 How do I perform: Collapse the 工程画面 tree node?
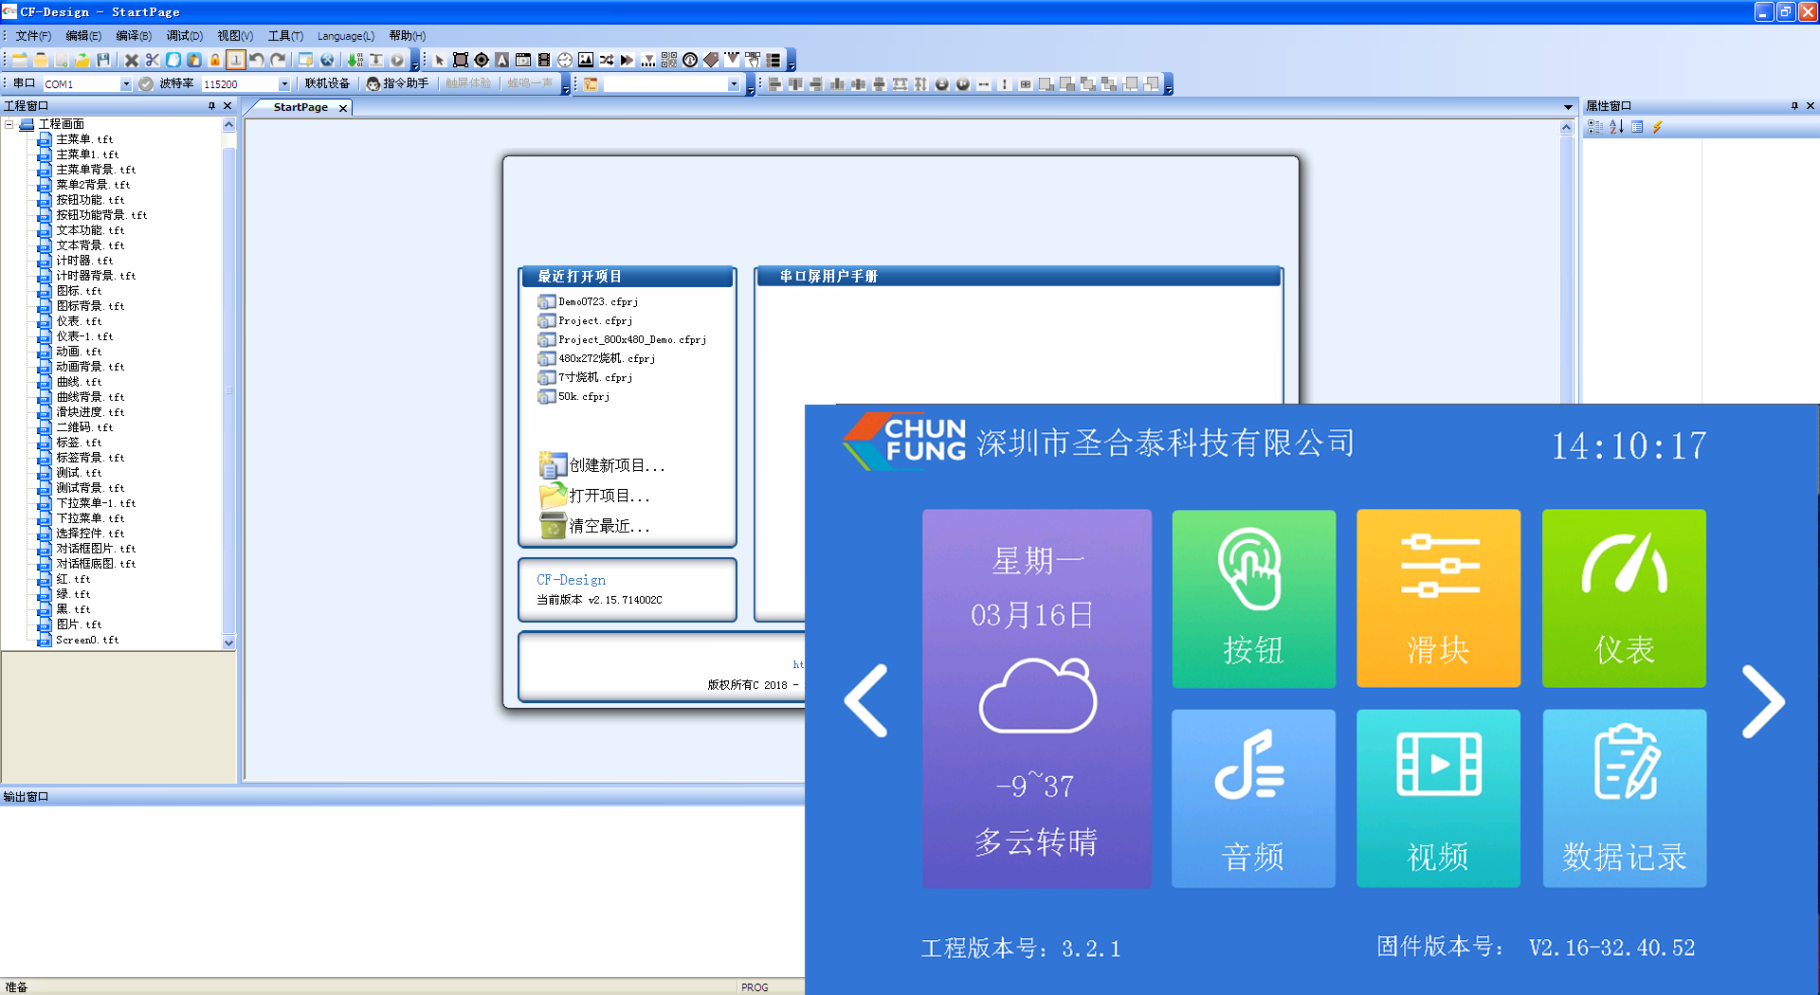tap(9, 124)
